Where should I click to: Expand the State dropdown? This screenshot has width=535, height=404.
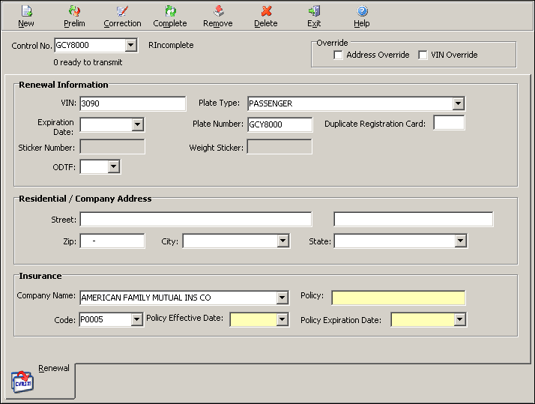click(x=460, y=241)
